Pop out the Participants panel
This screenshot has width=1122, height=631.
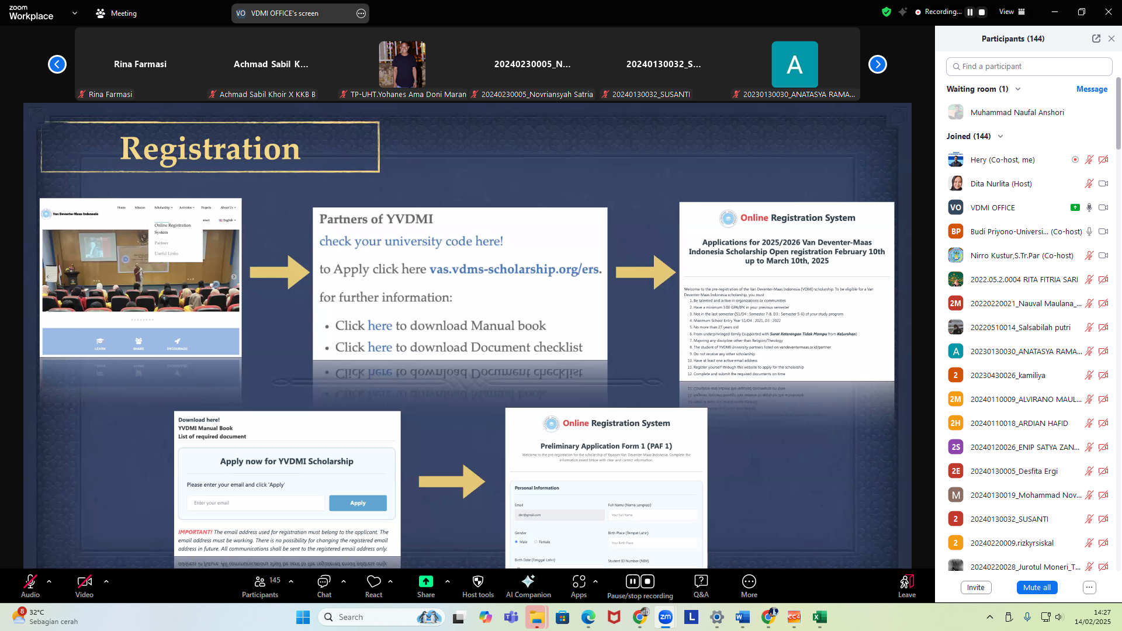click(1096, 39)
